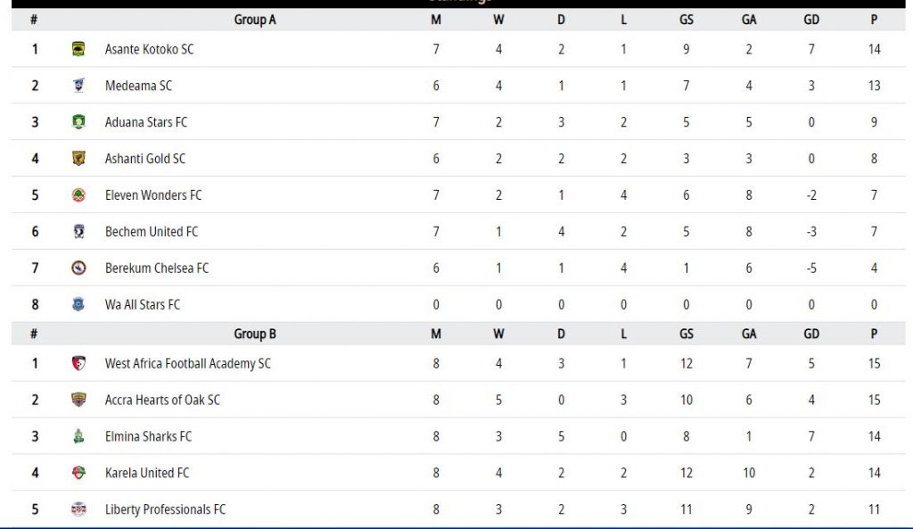Click the P column header in Group B

874,334
